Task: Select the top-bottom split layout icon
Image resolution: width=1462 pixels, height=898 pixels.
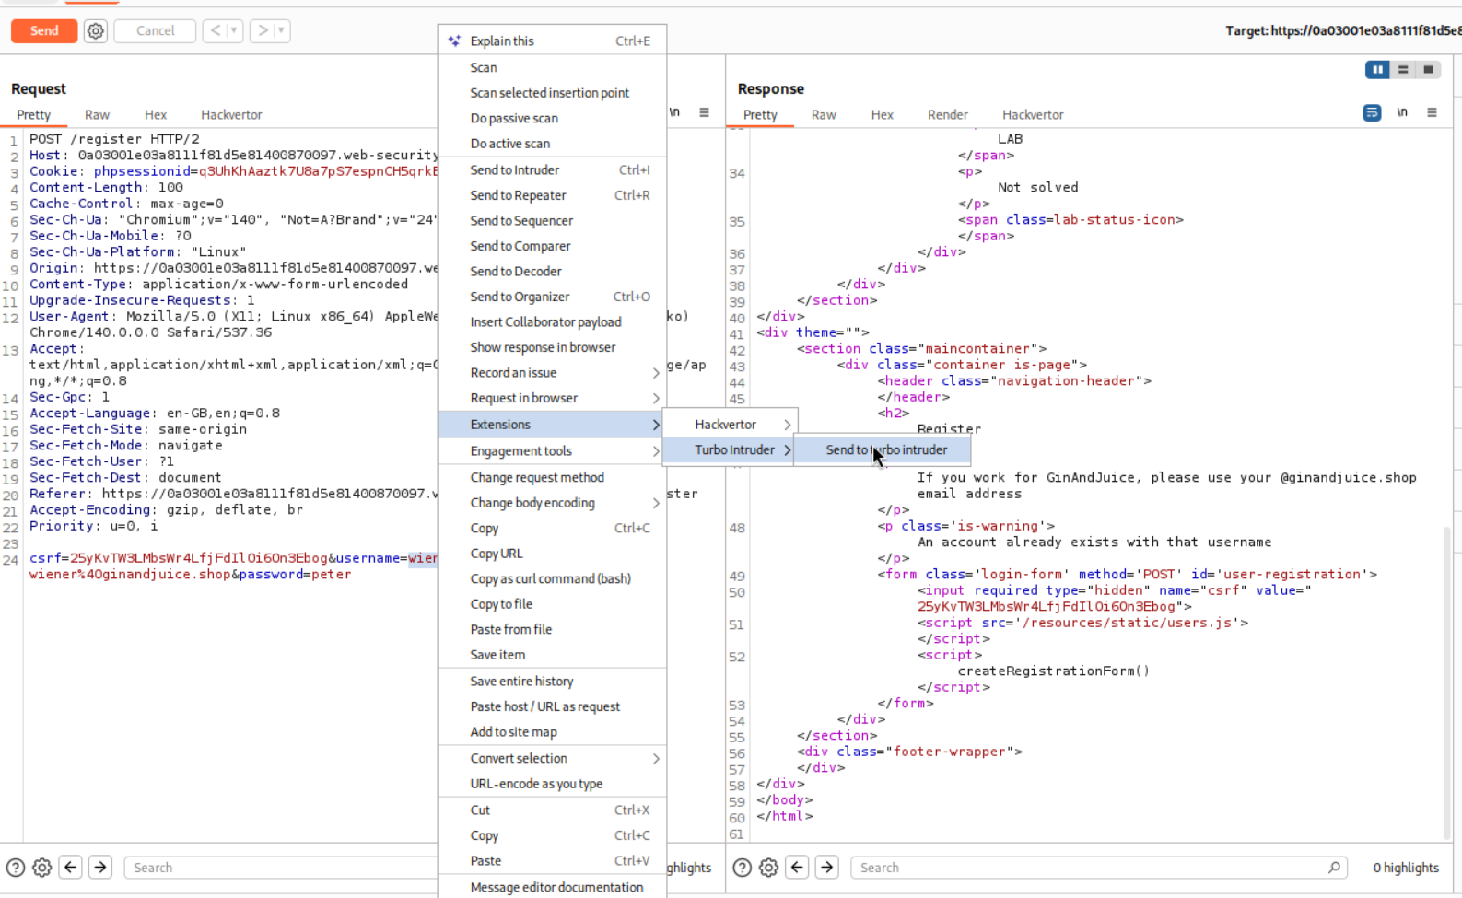Action: (x=1403, y=70)
